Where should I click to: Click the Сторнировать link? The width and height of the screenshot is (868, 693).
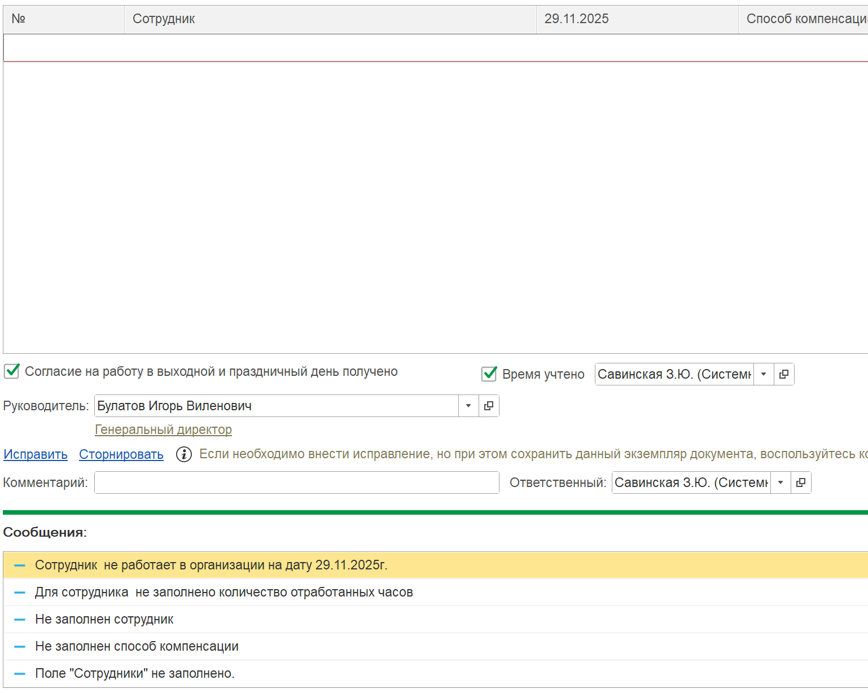coord(121,454)
